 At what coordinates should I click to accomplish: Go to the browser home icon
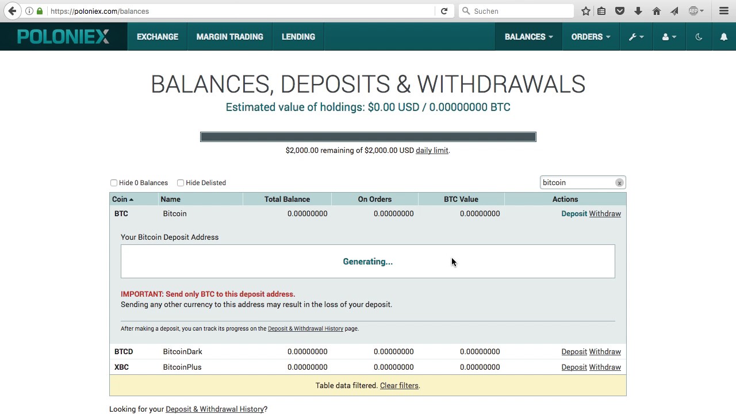pyautogui.click(x=657, y=11)
